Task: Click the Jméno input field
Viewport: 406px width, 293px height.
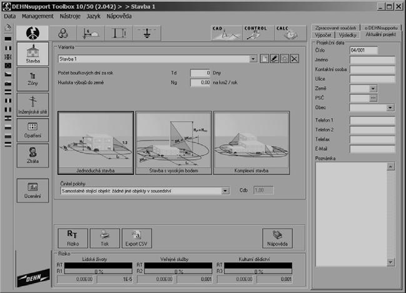Action: 372,60
